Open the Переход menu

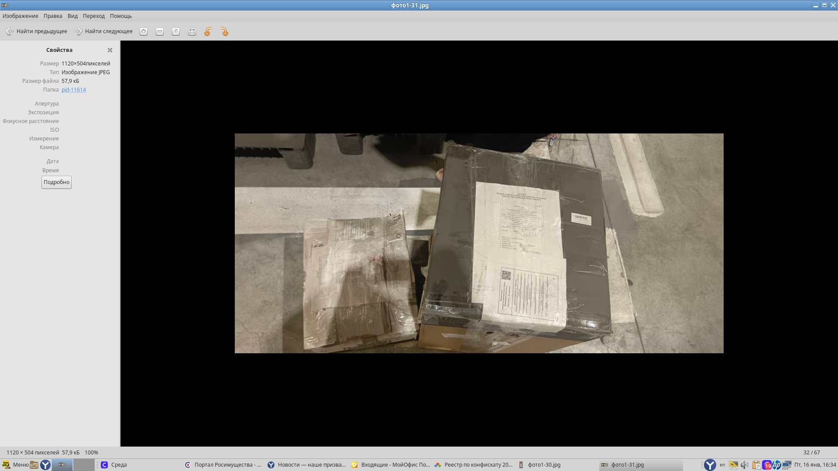click(94, 16)
